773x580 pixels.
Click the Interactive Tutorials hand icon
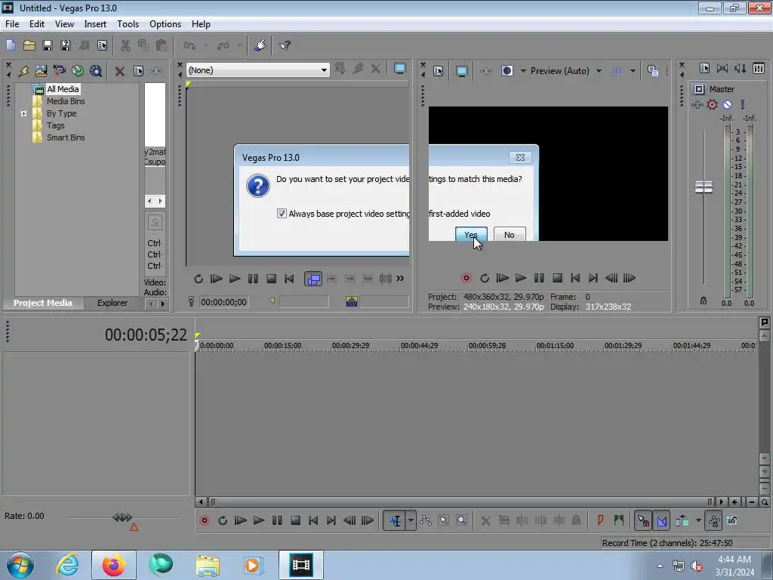tap(260, 45)
